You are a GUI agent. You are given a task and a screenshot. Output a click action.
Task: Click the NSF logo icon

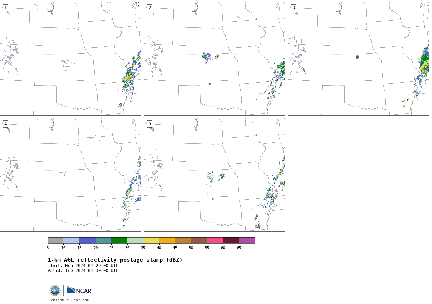coord(55,291)
